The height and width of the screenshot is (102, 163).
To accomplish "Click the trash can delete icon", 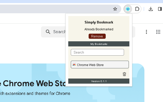I will pyautogui.click(x=124, y=74).
